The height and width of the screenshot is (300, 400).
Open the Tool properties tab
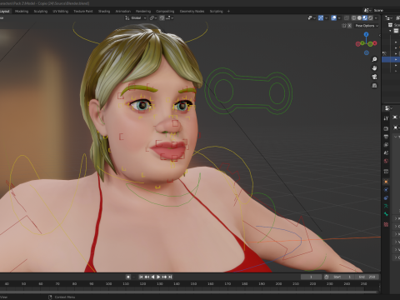[386, 118]
